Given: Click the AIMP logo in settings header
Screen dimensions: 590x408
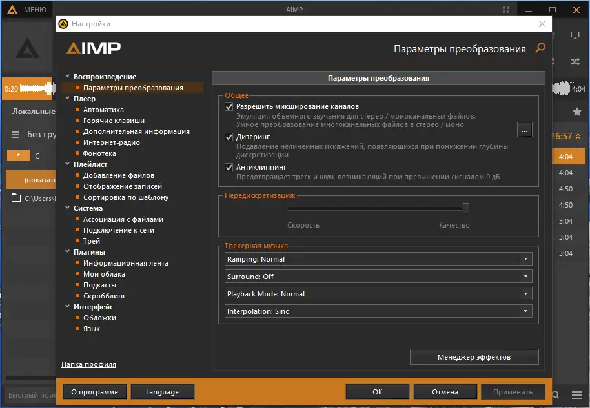Looking at the screenshot, I should pyautogui.click(x=94, y=48).
